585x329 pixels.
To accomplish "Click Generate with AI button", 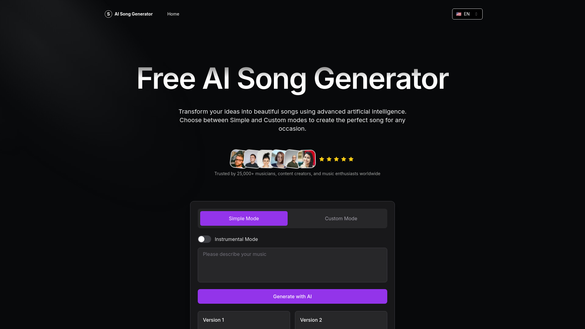I will 292,296.
